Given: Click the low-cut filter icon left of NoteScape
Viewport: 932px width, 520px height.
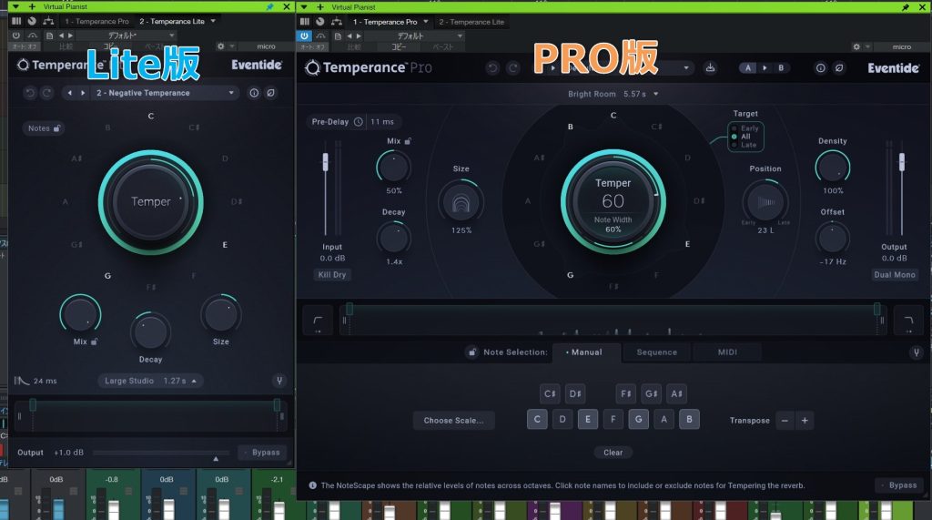Looking at the screenshot, I should [x=318, y=319].
